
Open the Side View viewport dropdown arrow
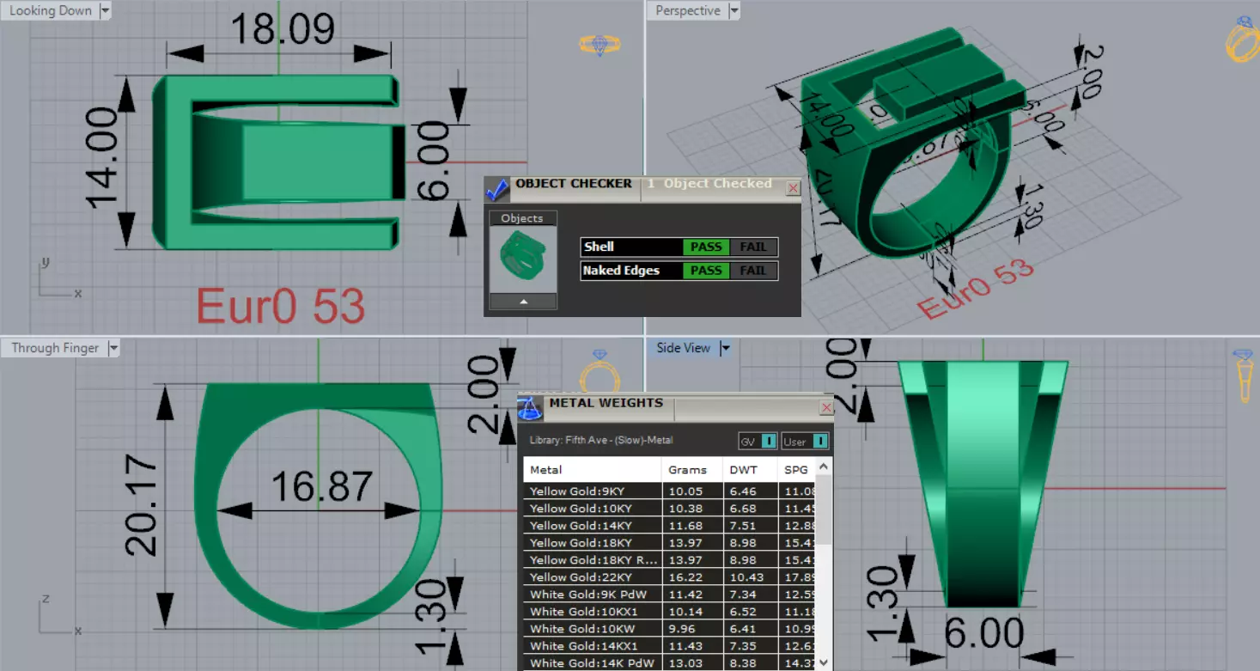click(x=725, y=348)
